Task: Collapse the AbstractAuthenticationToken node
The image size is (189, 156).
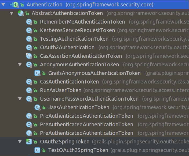Action: point(12,13)
